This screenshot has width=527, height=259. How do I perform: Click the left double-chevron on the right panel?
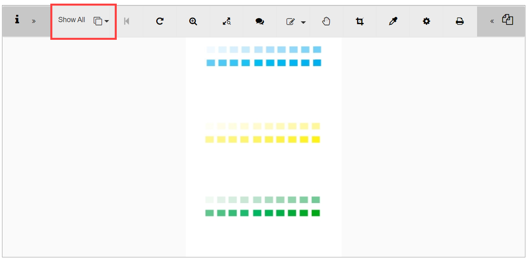click(492, 21)
